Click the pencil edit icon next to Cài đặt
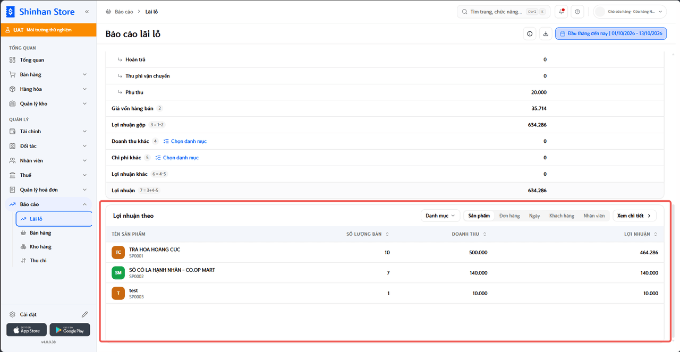This screenshot has width=680, height=352. click(x=84, y=314)
